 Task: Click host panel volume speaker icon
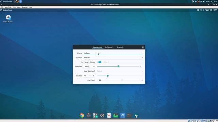pyautogui.click(x=204, y=1)
